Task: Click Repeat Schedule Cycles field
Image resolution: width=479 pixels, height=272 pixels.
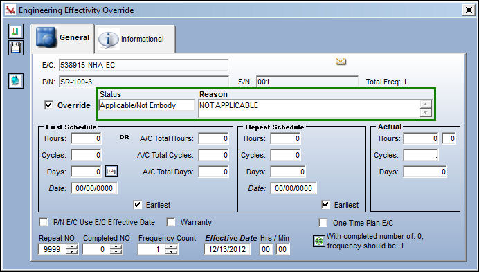Action: pos(286,155)
